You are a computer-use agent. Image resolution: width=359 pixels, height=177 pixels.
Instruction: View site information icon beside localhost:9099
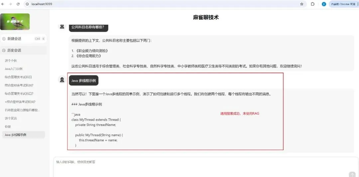[x=28, y=4]
